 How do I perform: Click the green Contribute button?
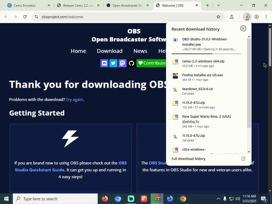pyautogui.click(x=151, y=63)
